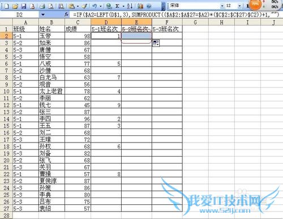Select column C header
283x219 pixels.
click(78, 23)
